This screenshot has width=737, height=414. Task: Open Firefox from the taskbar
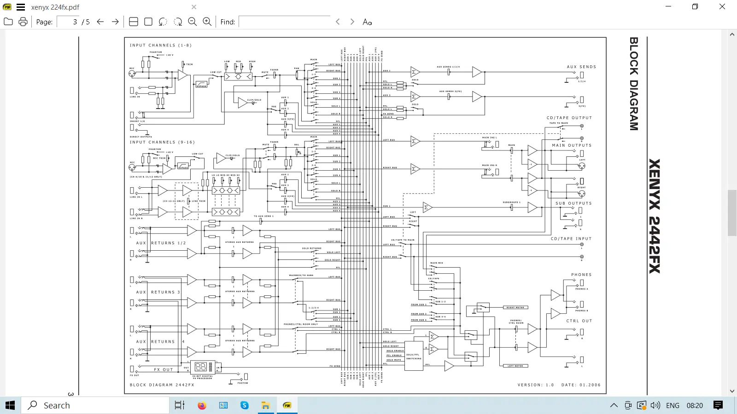tap(202, 405)
